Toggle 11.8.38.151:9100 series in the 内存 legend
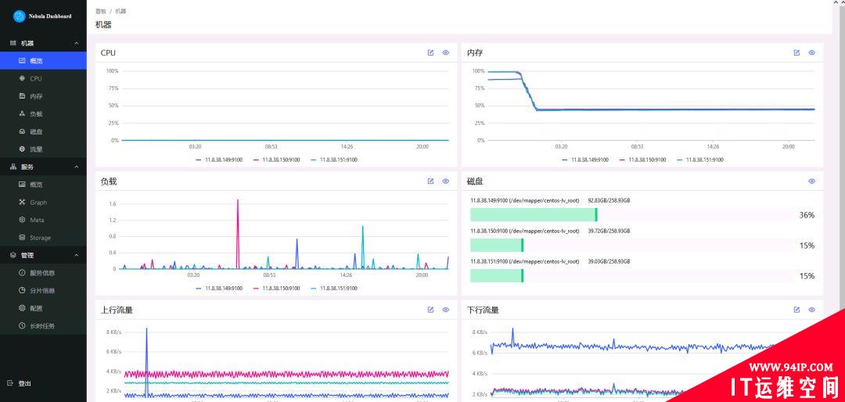 (x=700, y=160)
